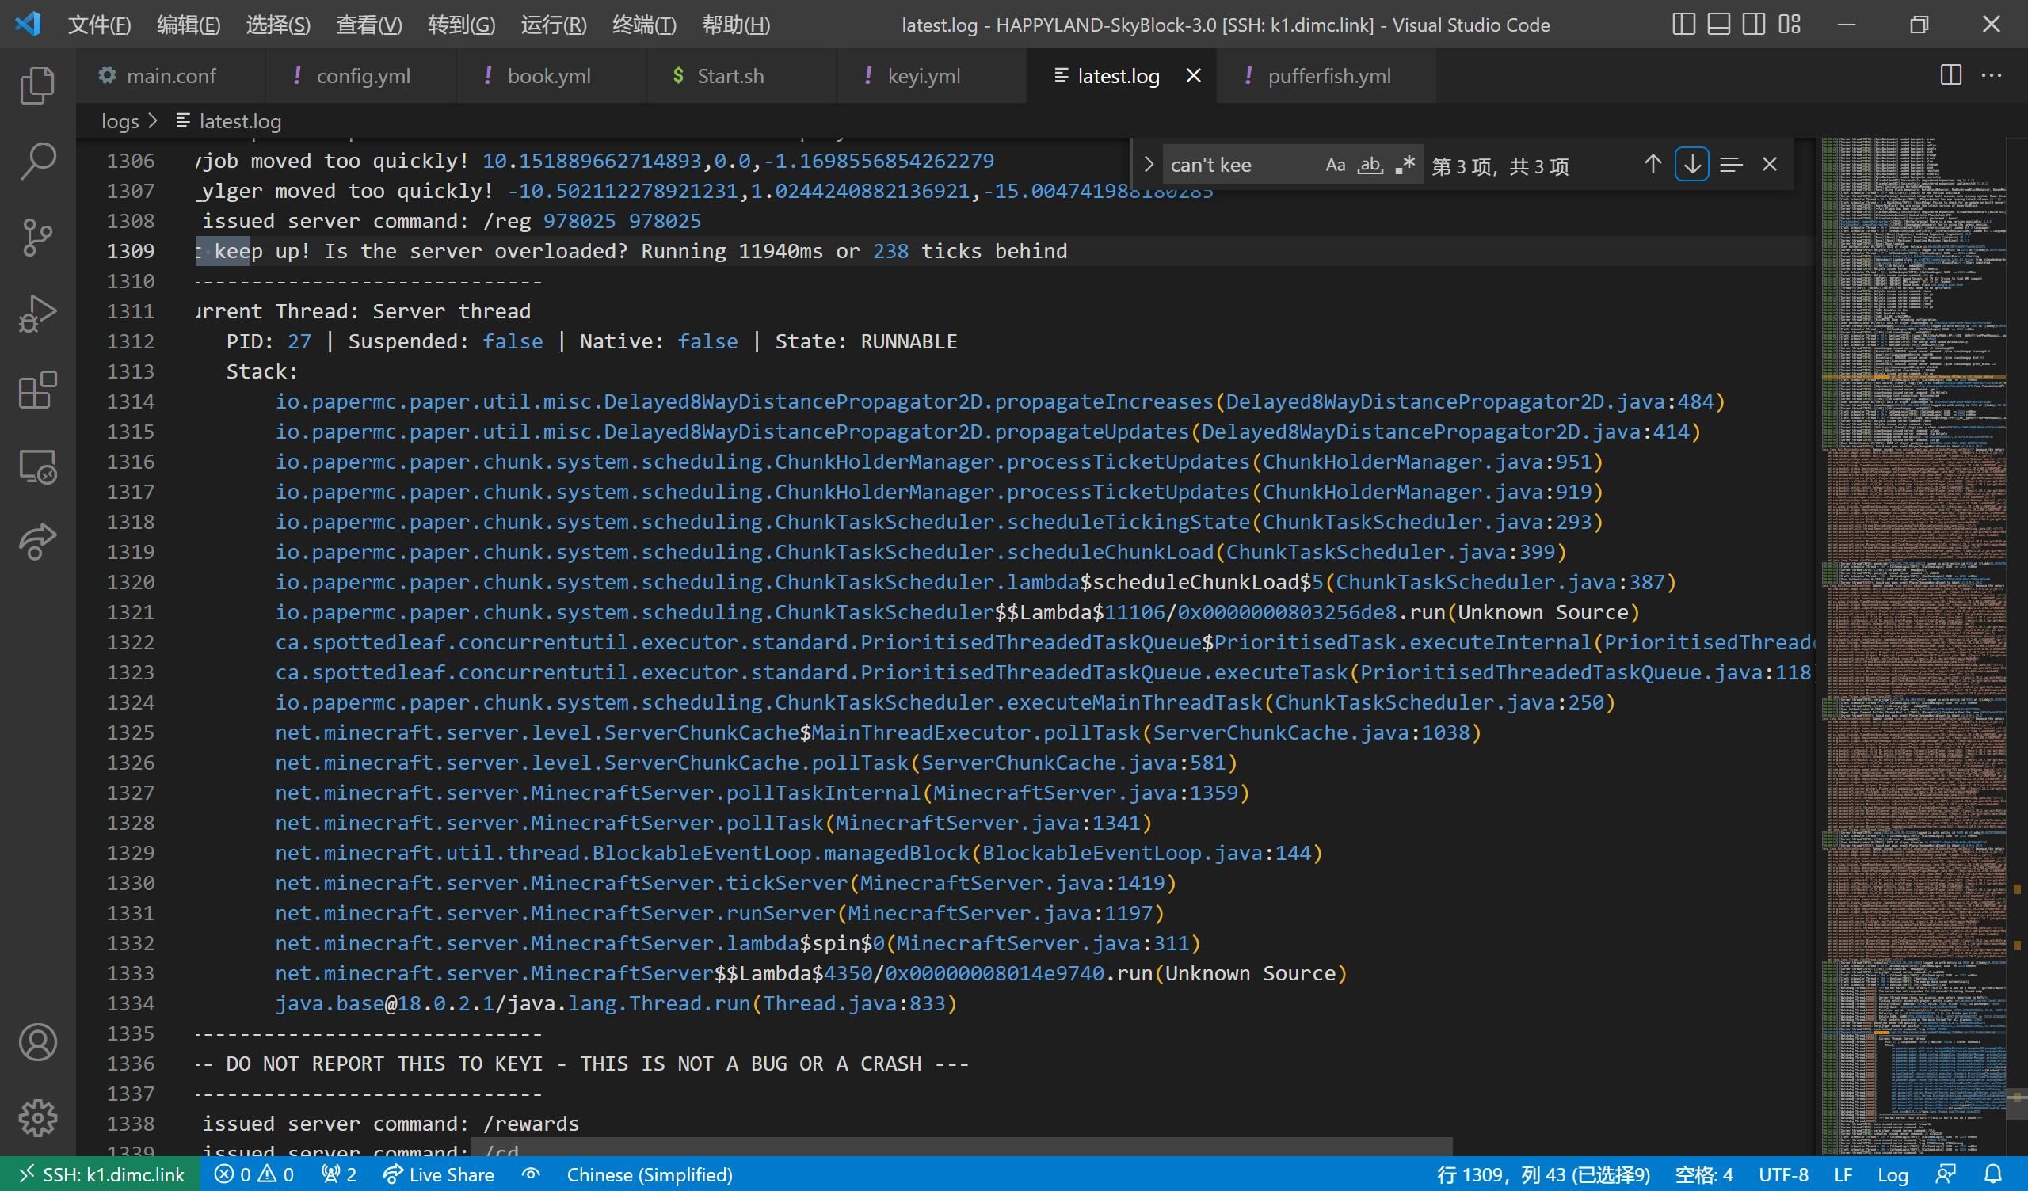Go to next match in find widget
Screen dimensions: 2028x1191
tap(1691, 165)
